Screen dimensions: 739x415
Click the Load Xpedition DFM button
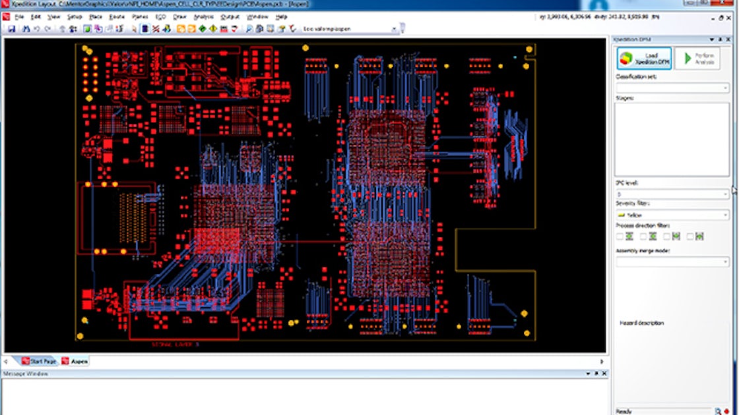click(644, 57)
